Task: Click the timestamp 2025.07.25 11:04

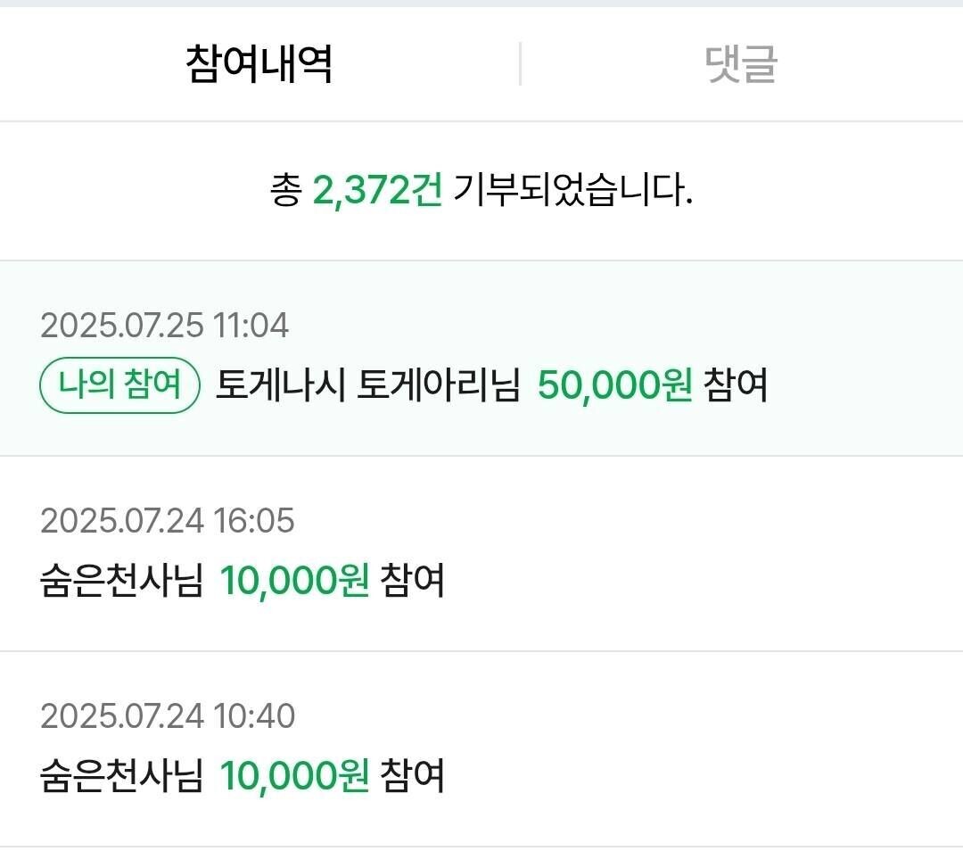Action: click(165, 326)
